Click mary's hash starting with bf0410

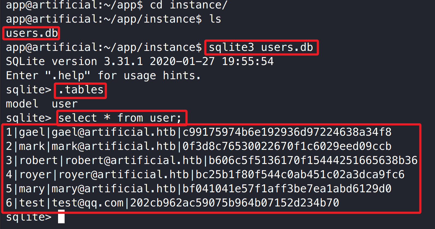click(287, 189)
